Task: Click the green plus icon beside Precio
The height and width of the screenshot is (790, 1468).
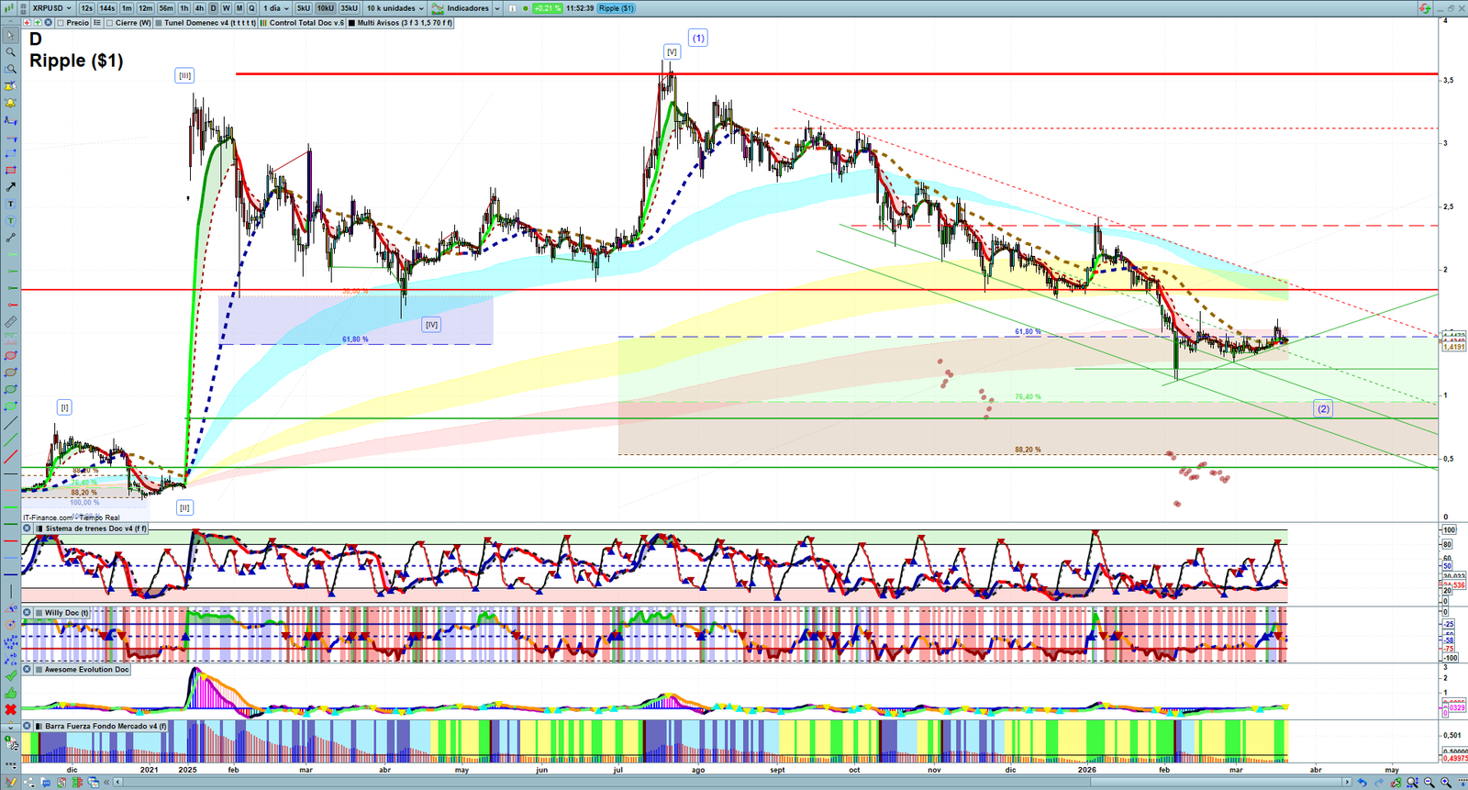Action: tap(37, 23)
